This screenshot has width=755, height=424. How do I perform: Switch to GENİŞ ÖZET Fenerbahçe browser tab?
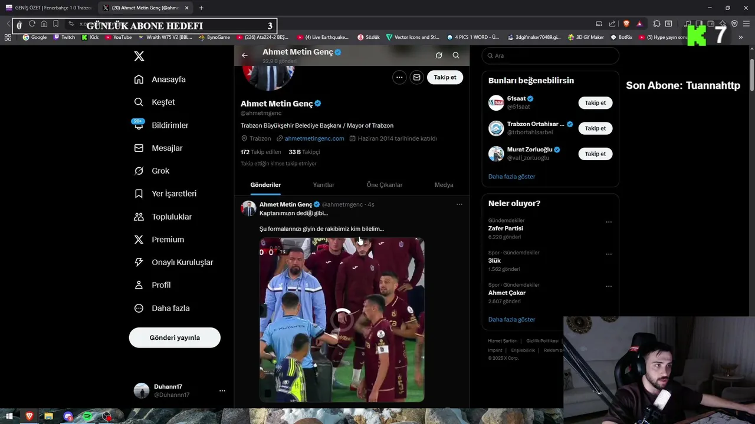48,8
